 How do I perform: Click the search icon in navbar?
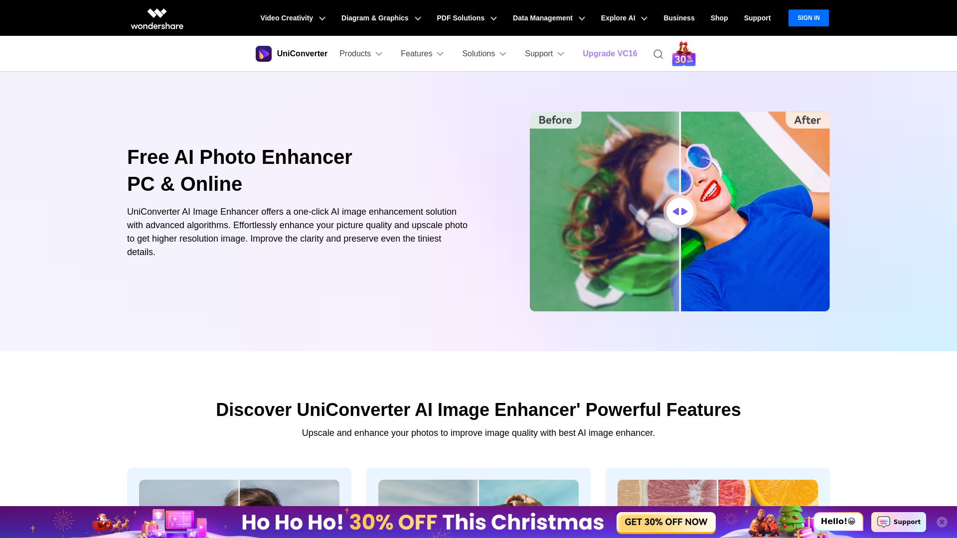click(x=658, y=54)
